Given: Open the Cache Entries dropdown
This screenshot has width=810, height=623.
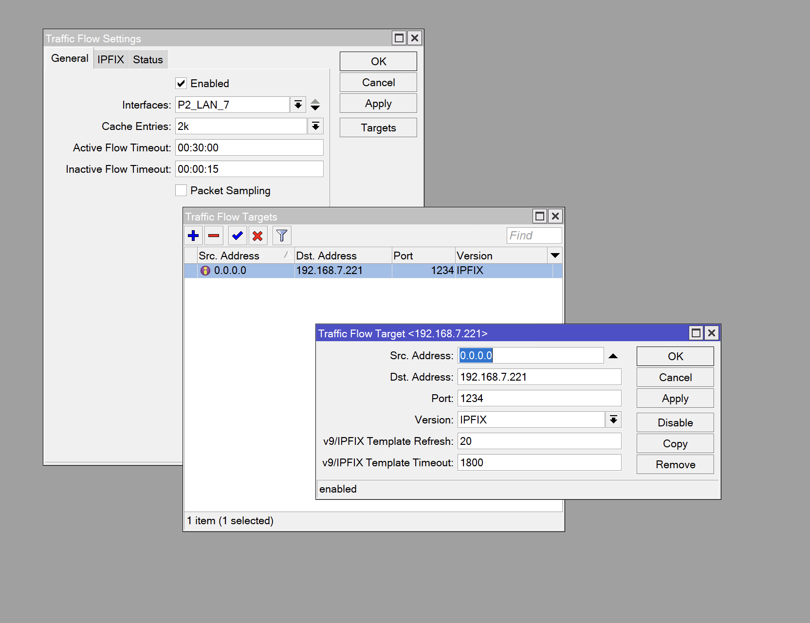Looking at the screenshot, I should (x=315, y=126).
